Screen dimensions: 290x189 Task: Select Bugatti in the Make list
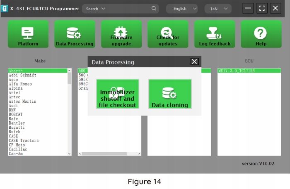[x=38, y=128]
